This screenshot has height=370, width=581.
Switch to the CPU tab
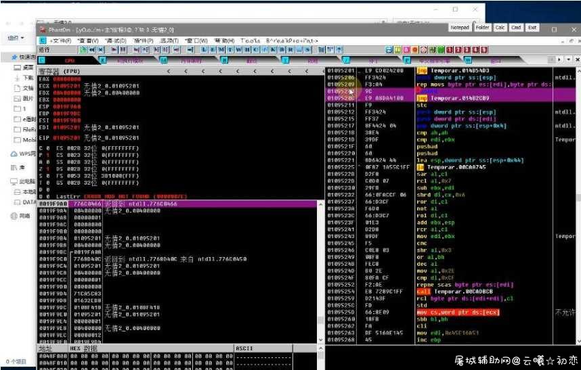point(70,60)
